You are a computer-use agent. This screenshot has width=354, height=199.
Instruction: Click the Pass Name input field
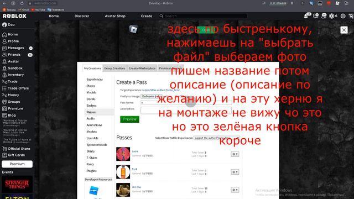(x=186, y=103)
